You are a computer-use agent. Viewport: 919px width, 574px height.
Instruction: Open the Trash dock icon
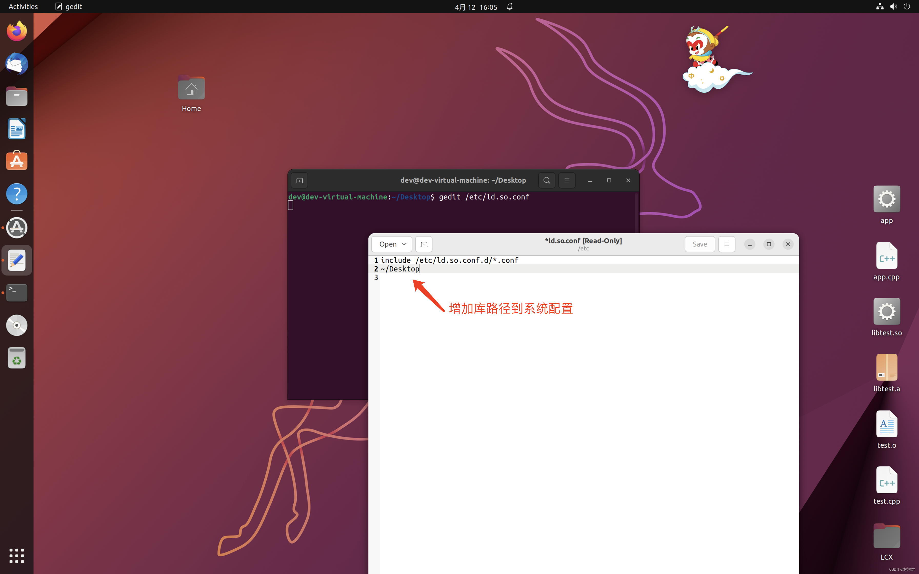pos(17,358)
